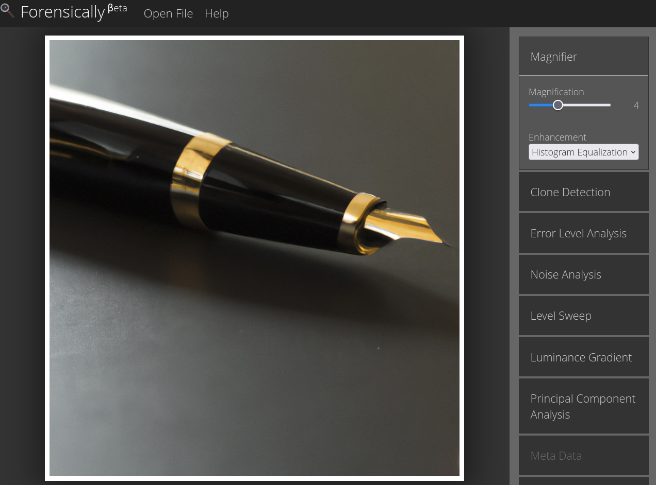Switch to Error Level Analysis tool
Viewport: 656px width, 485px height.
click(x=584, y=233)
